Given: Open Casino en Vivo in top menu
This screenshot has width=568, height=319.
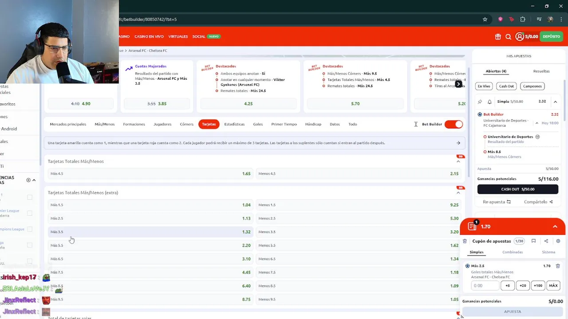Looking at the screenshot, I should coord(149,36).
